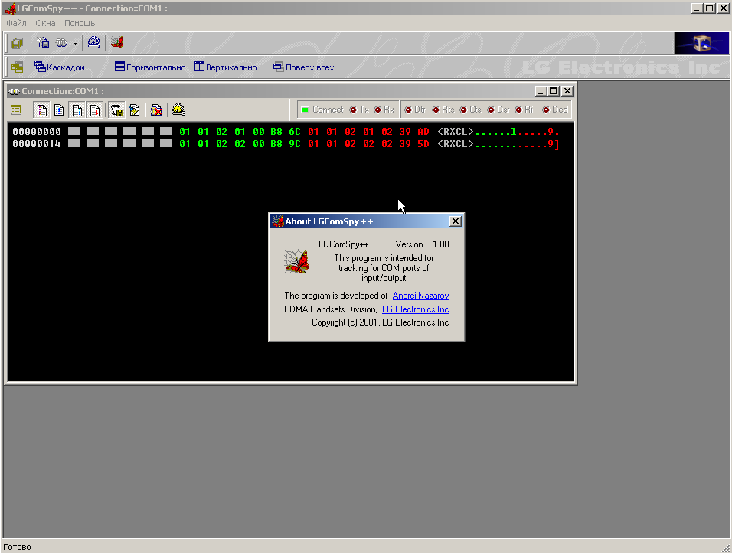
Task: Click offset 00000014 in hex log
Action: coord(37,144)
